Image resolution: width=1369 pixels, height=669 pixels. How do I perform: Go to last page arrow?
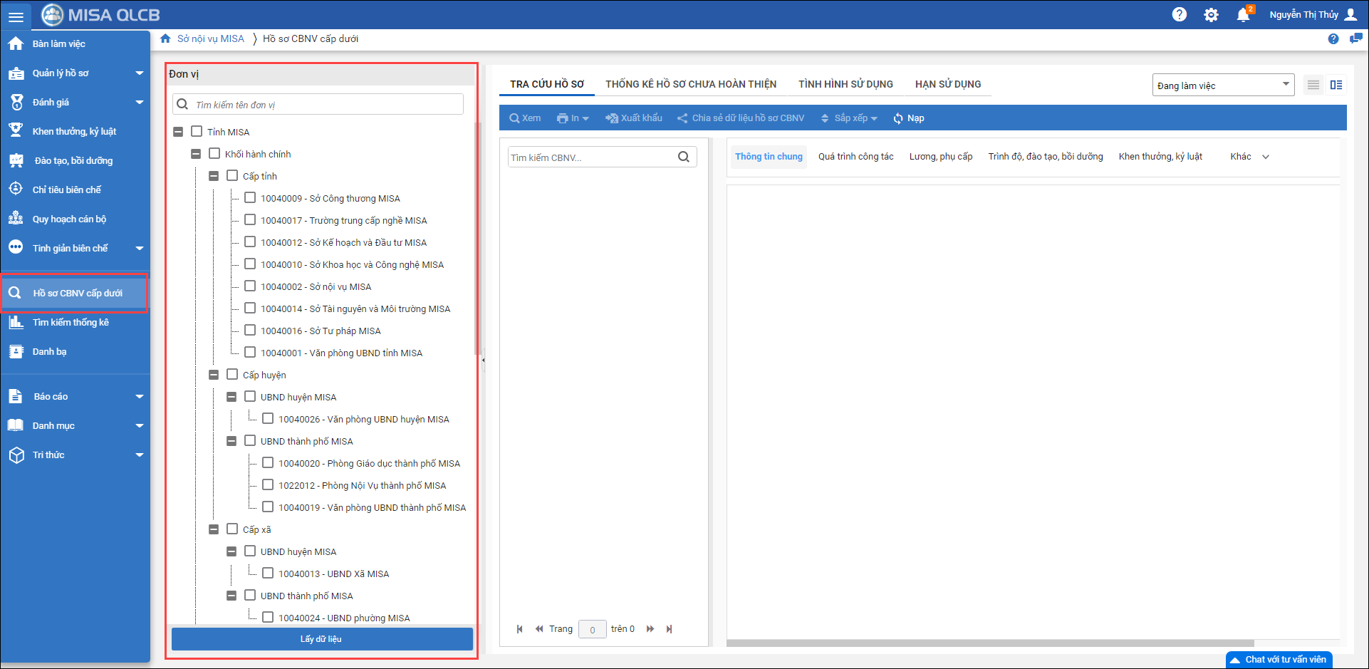pyautogui.click(x=669, y=629)
